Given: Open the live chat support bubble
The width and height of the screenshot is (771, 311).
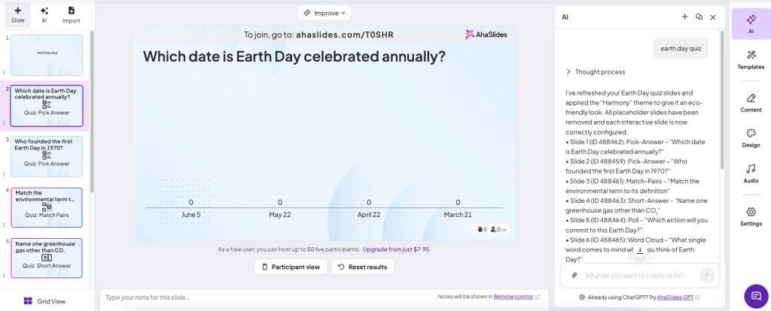Looking at the screenshot, I should pos(756,296).
